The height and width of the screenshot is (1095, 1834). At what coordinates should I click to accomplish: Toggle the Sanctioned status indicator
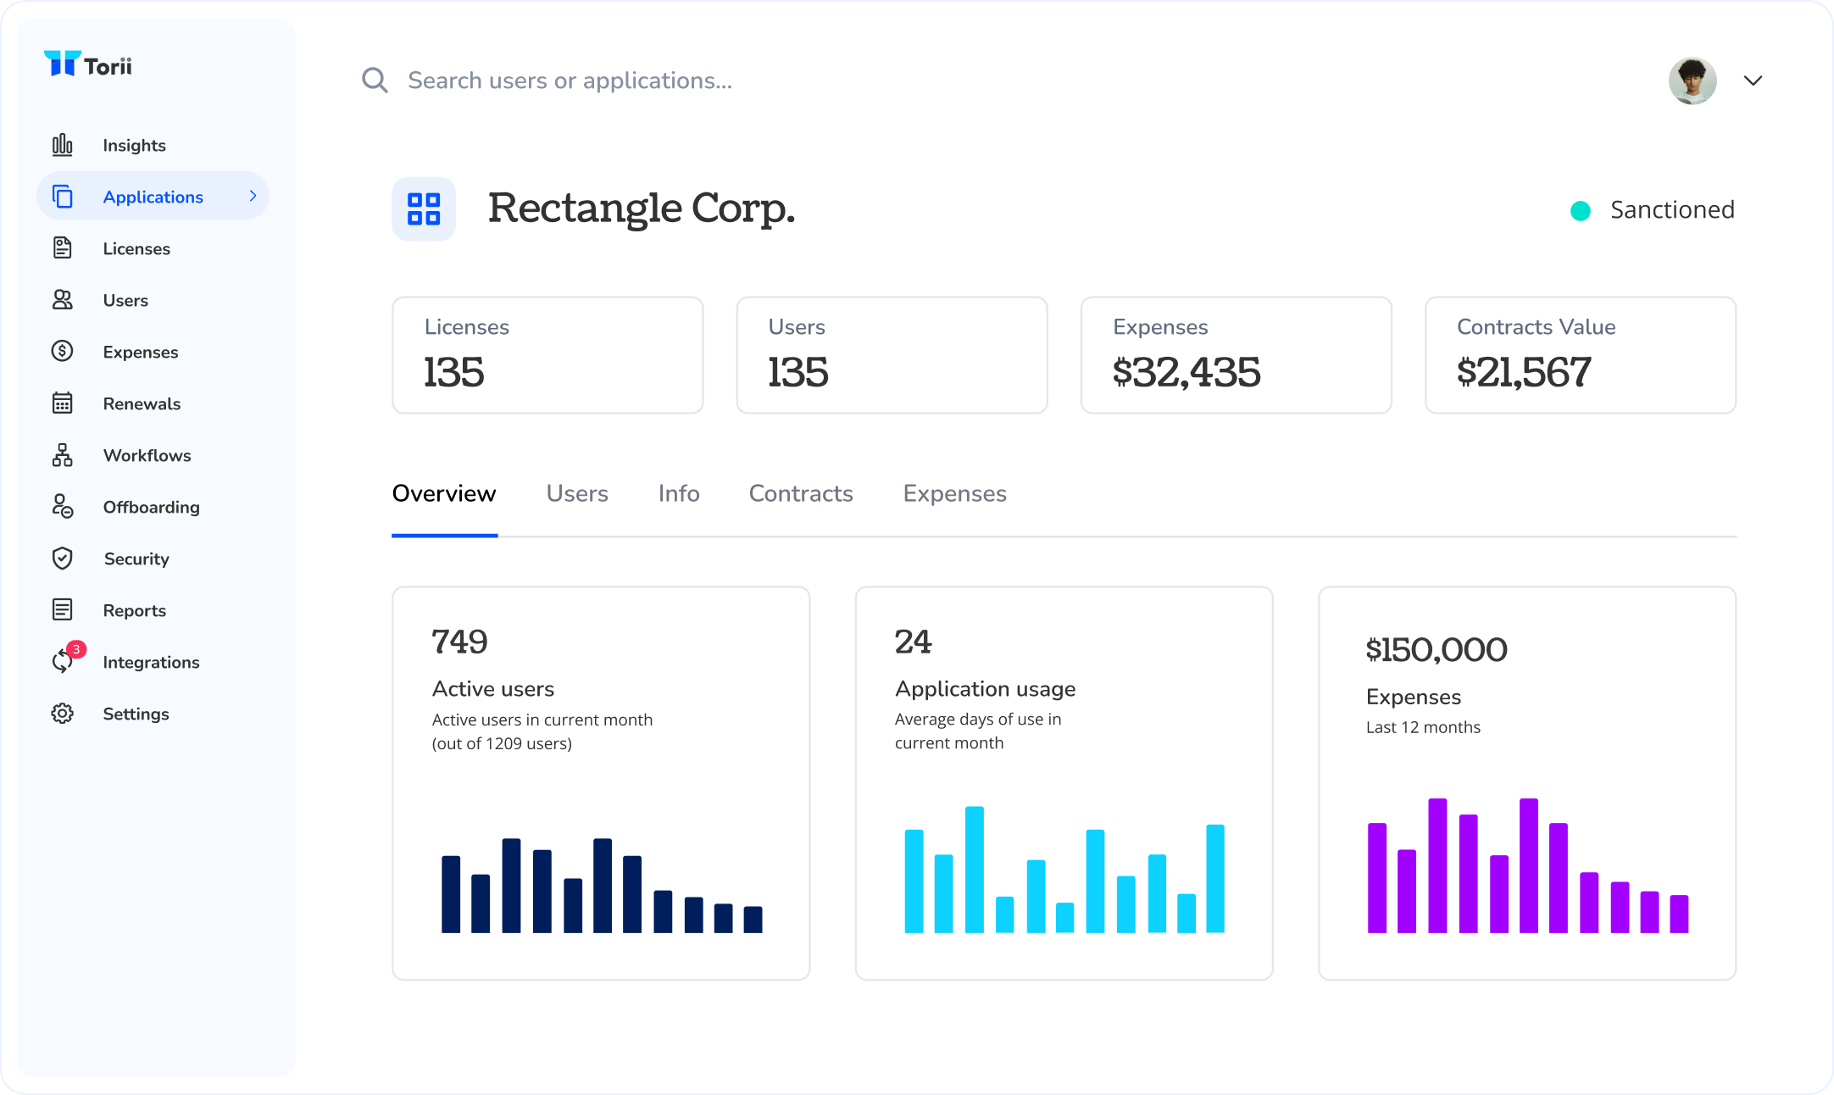[x=1581, y=210]
